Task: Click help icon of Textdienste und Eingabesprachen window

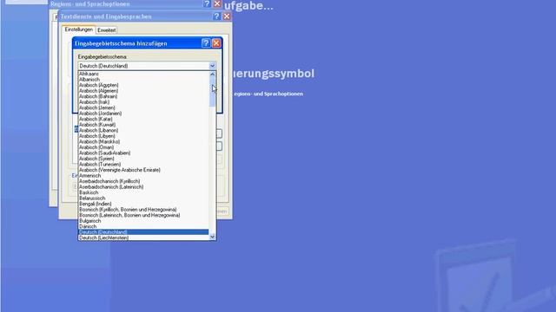Action: [216, 16]
